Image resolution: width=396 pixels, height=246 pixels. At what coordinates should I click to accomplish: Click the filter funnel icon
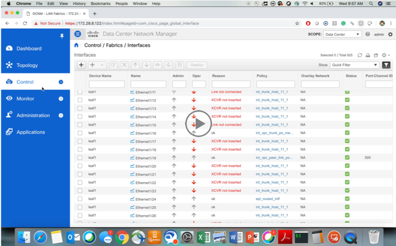point(386,65)
